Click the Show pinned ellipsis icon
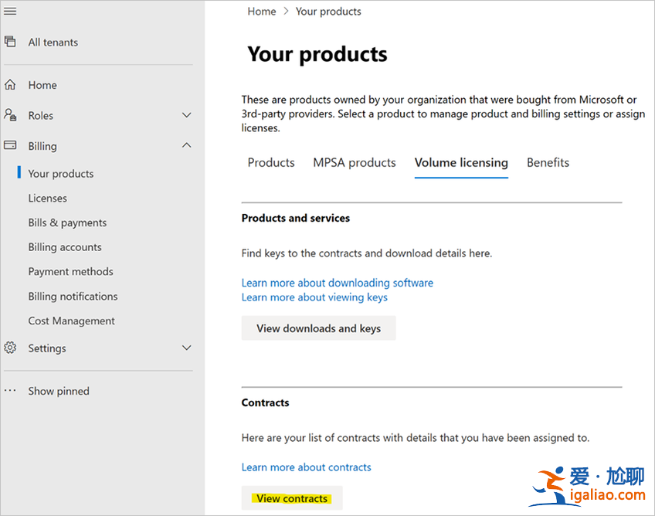This screenshot has width=655, height=516. click(x=10, y=391)
